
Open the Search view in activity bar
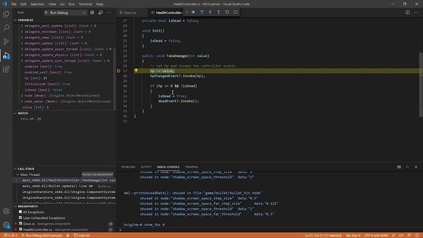(x=6, y=28)
